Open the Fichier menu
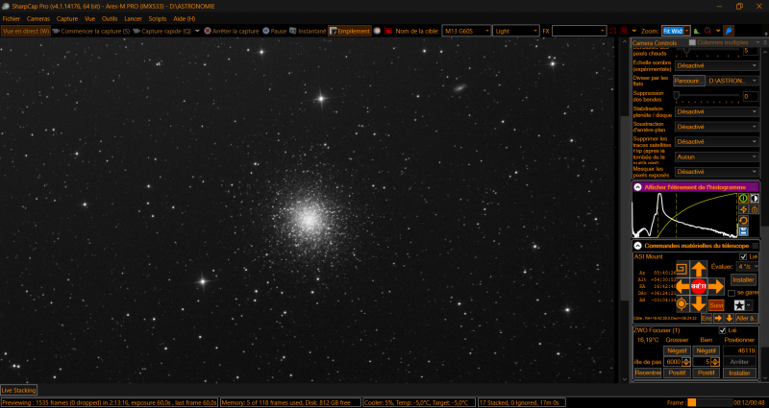Screen dimensions: 769x408 [12, 18]
